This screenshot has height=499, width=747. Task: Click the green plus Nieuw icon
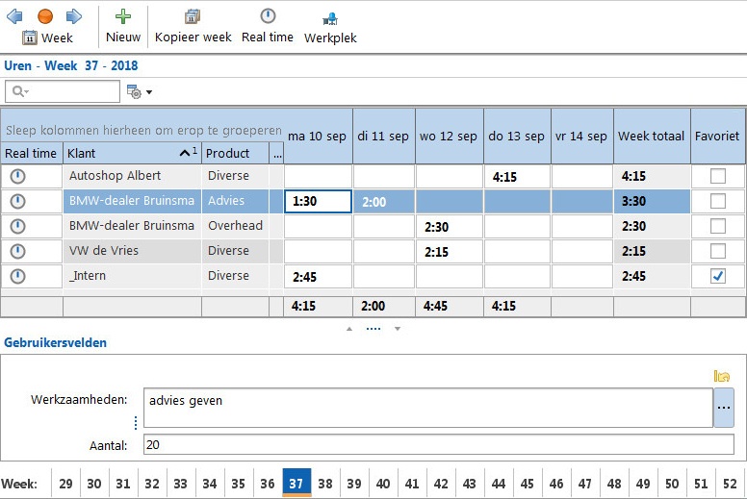point(122,16)
